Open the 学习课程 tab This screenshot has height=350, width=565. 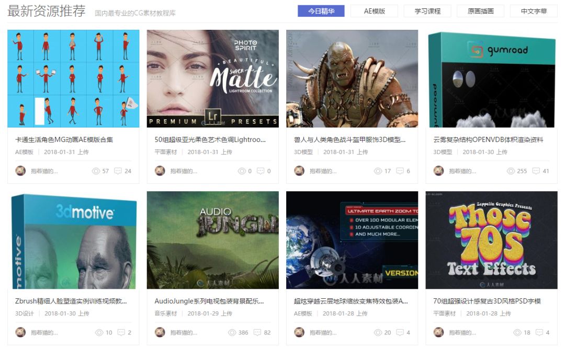coord(427,11)
